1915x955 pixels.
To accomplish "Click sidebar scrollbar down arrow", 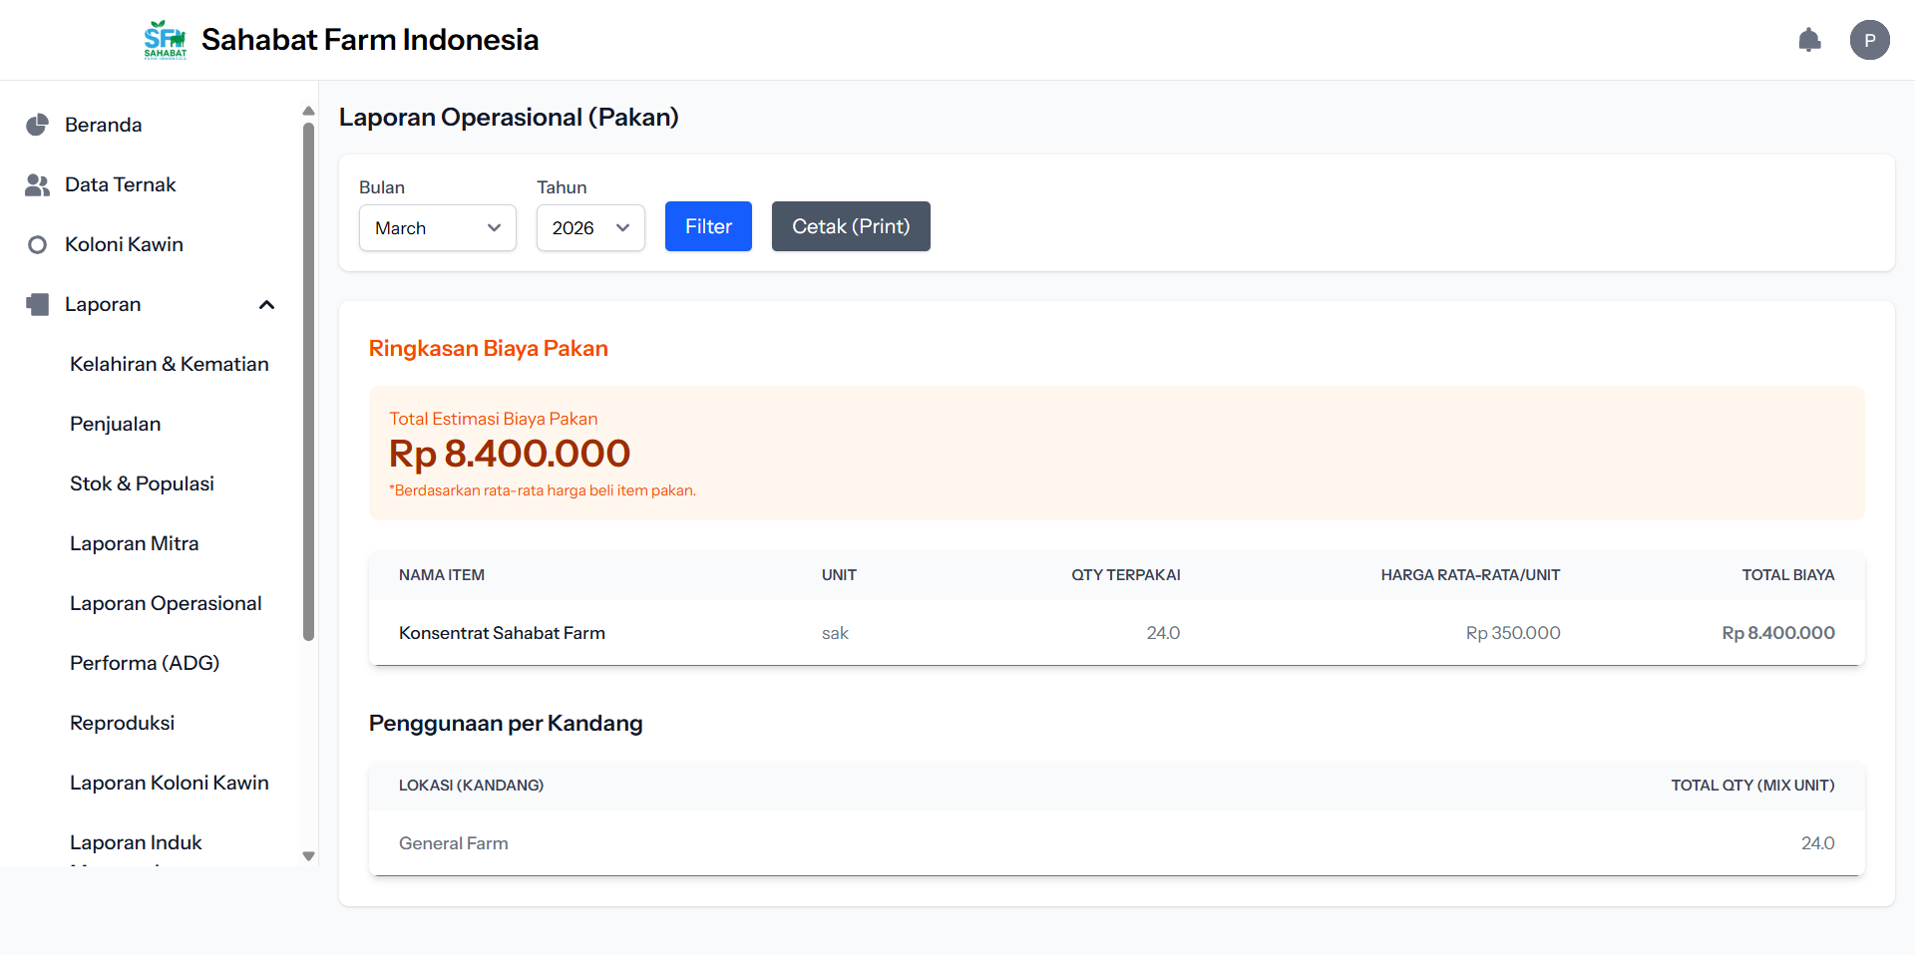I will coord(308,855).
